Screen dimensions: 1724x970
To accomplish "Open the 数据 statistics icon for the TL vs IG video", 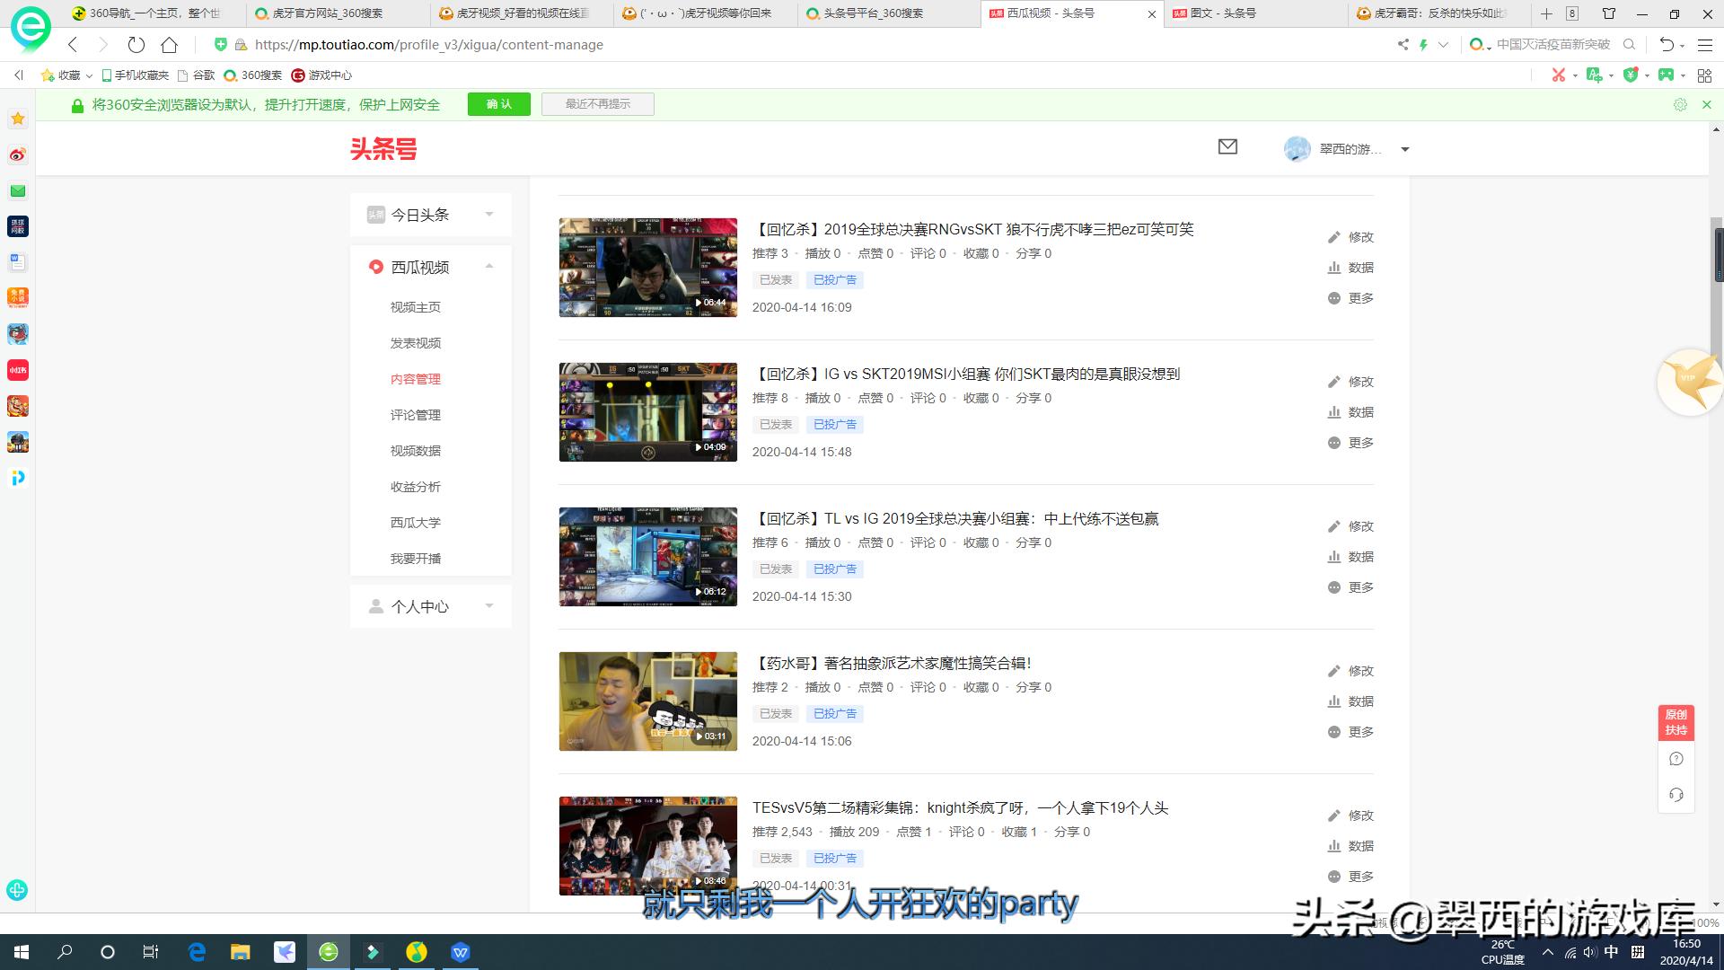I will [1335, 557].
